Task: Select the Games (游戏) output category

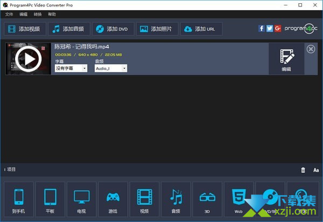Action: (x=113, y=199)
